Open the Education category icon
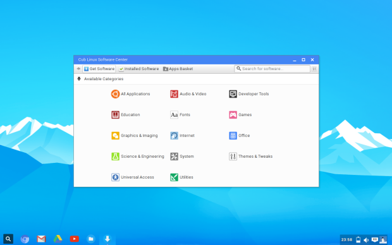The height and width of the screenshot is (245, 392). click(115, 115)
